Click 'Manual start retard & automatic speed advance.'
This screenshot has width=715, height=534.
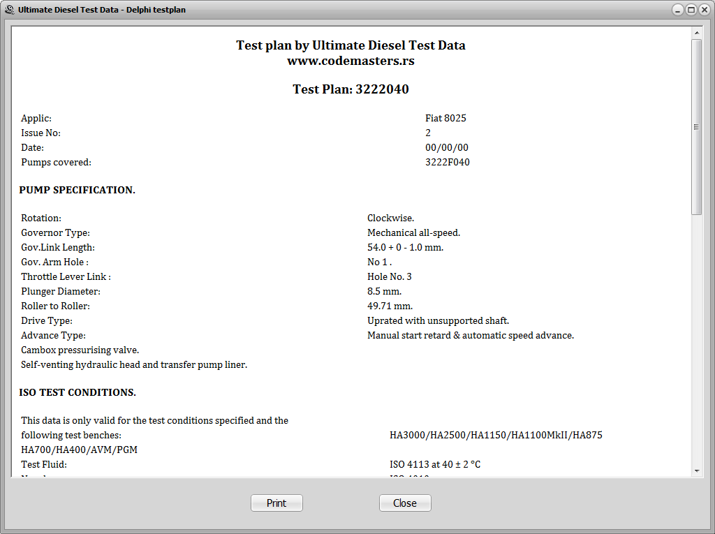coord(471,335)
